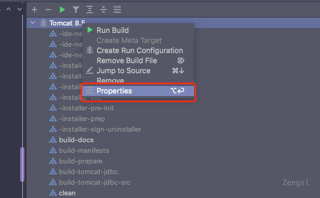Click the up chevron arrow in the left panel

pyautogui.click(x=8, y=9)
